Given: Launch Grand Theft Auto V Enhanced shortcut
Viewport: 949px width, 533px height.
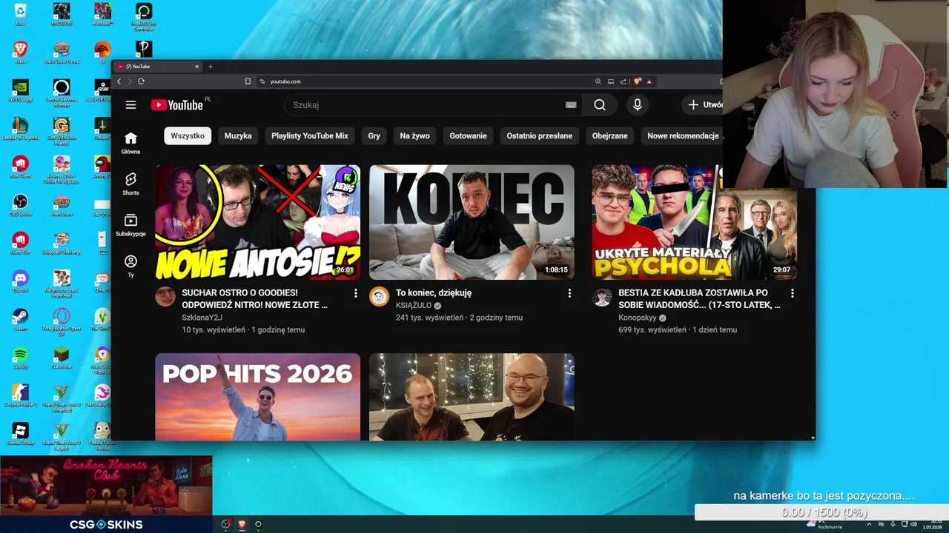Looking at the screenshot, I should pyautogui.click(x=62, y=398).
